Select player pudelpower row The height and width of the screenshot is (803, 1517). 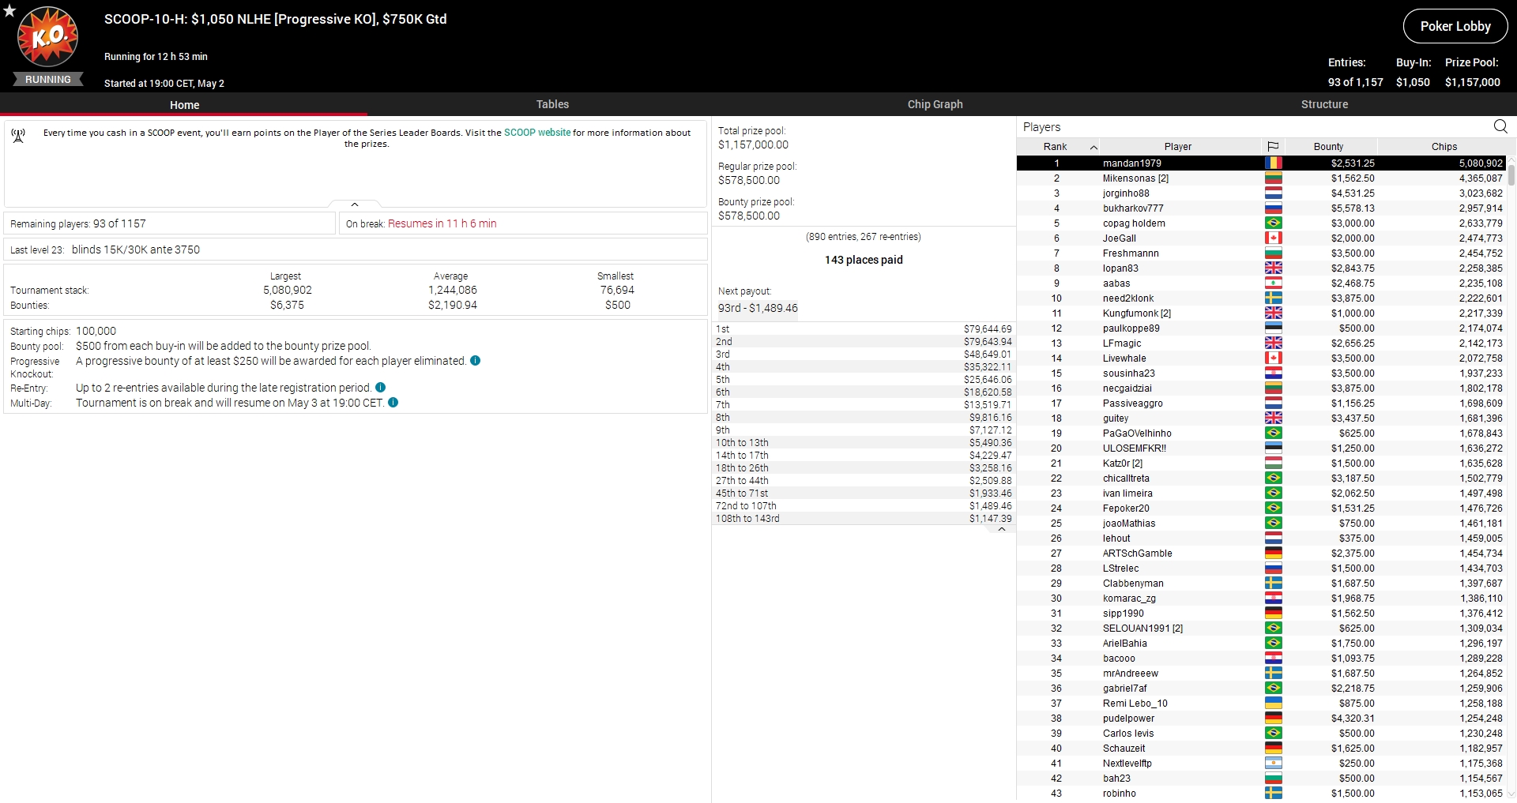[x=1261, y=719]
